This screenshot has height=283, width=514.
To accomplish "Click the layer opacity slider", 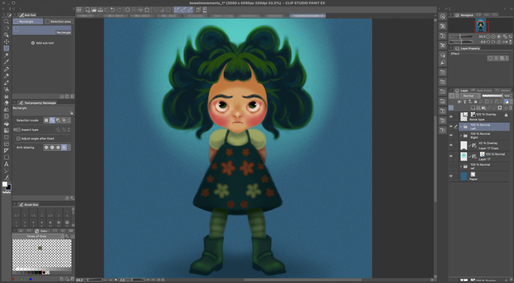I will pos(492,96).
